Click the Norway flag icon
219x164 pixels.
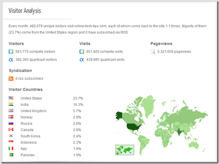pos(11,117)
